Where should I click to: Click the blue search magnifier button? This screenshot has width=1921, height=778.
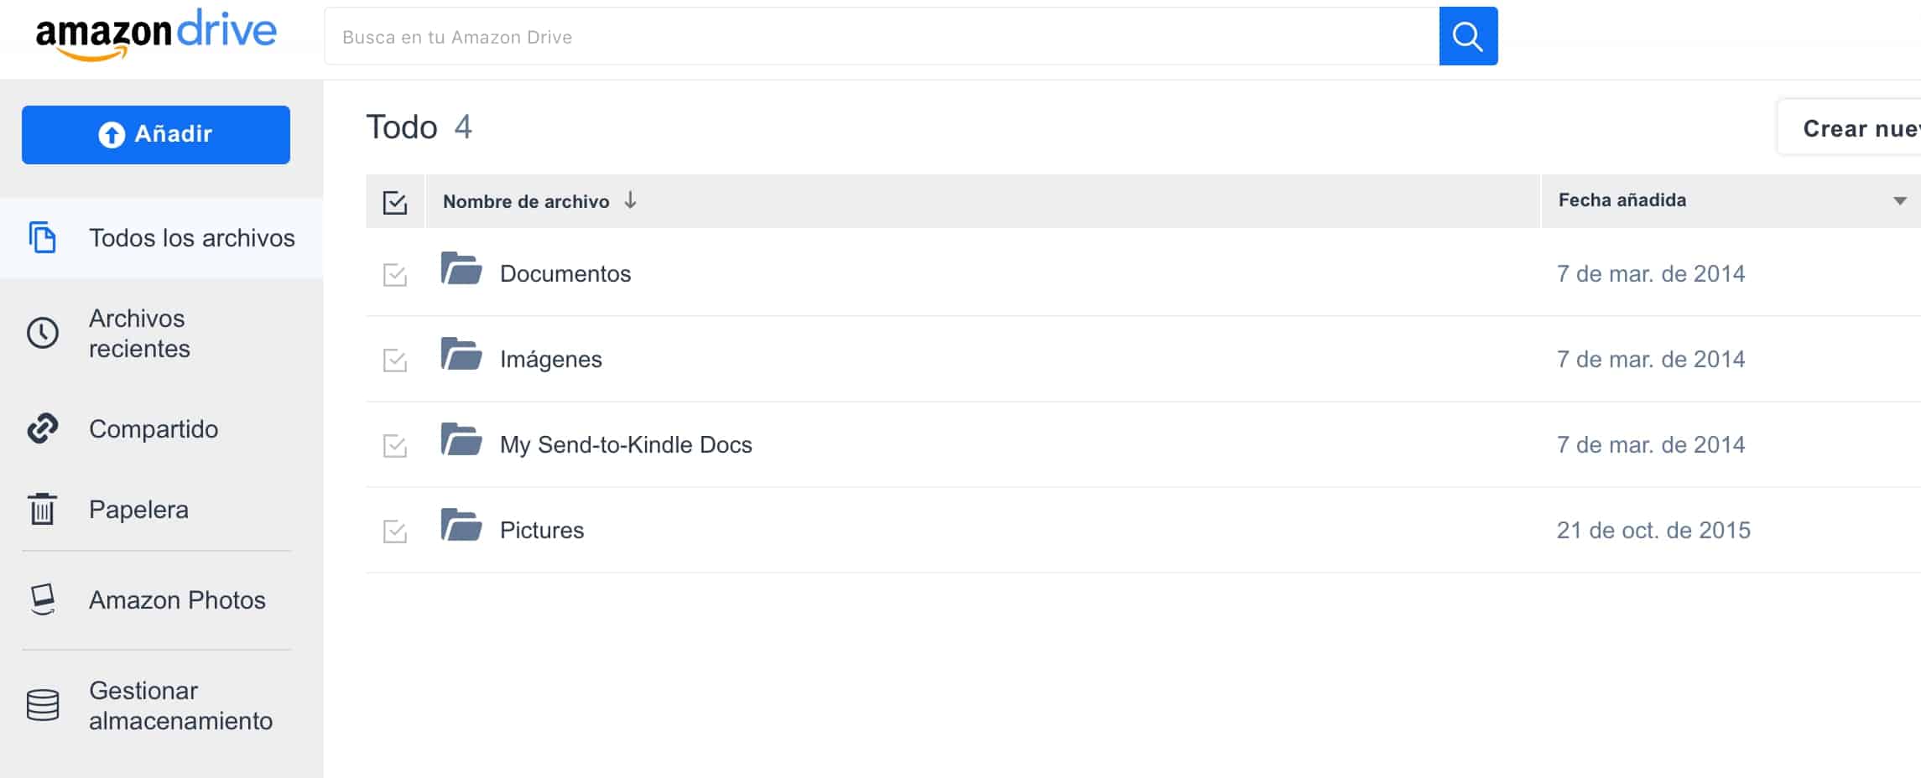[x=1468, y=36]
